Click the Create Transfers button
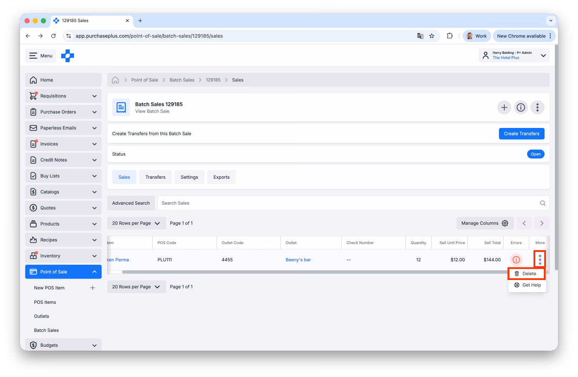The image size is (578, 377). click(521, 134)
